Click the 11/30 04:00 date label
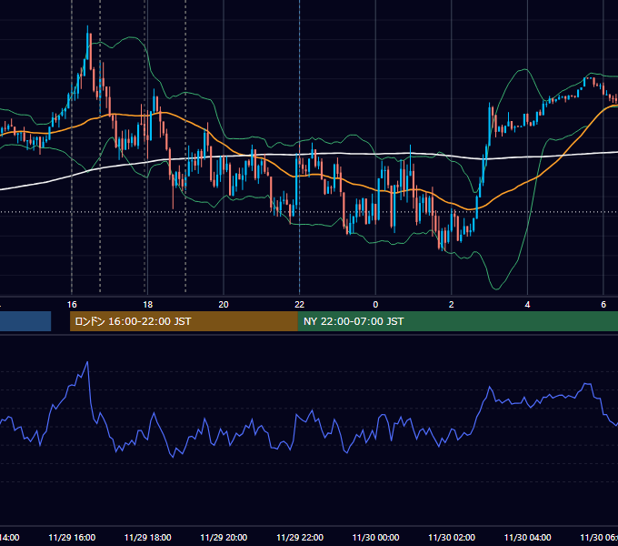Viewport: 618px width, 546px height. tap(528, 537)
